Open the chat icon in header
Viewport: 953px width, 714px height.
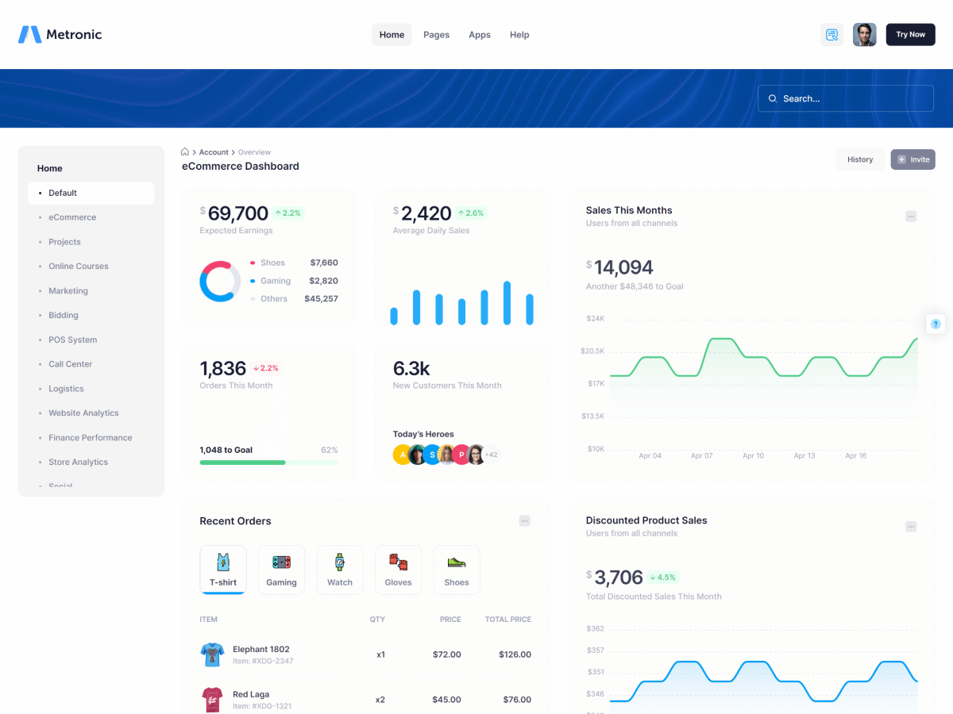click(x=831, y=35)
